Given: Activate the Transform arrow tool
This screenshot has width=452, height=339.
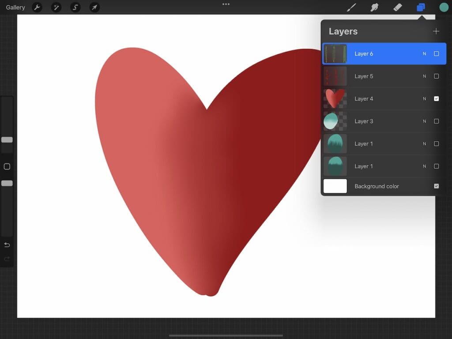Looking at the screenshot, I should [x=94, y=7].
